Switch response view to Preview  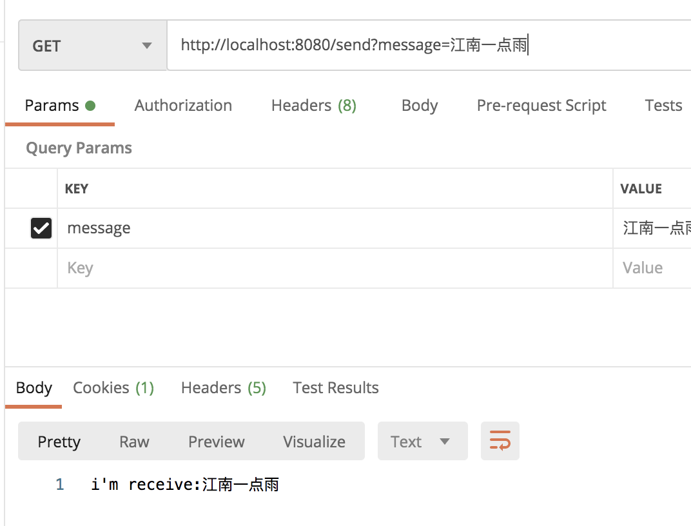point(216,442)
